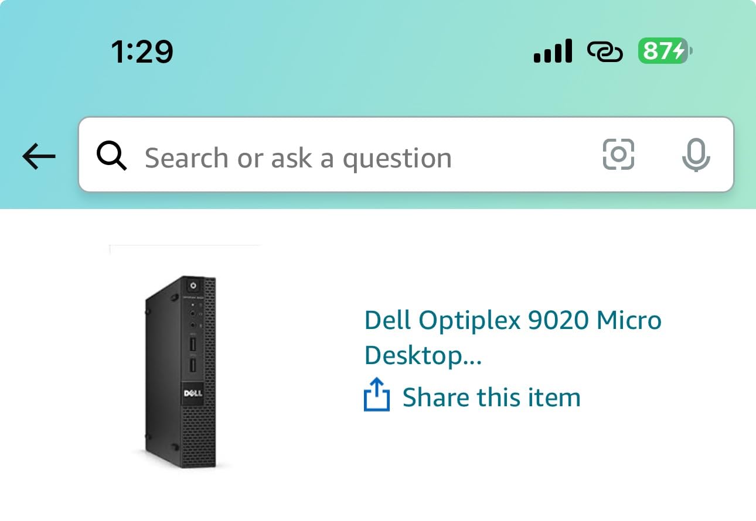Tap the back arrow to return

(x=38, y=156)
